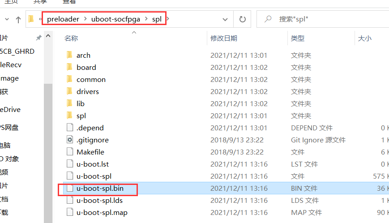Select Makefile file name

pos(90,152)
